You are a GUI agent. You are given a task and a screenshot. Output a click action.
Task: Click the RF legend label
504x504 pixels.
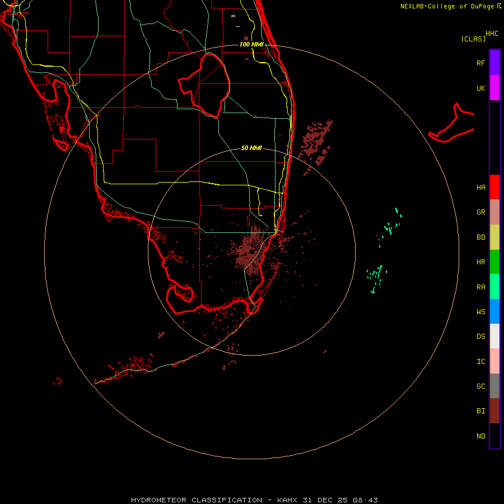480,63
